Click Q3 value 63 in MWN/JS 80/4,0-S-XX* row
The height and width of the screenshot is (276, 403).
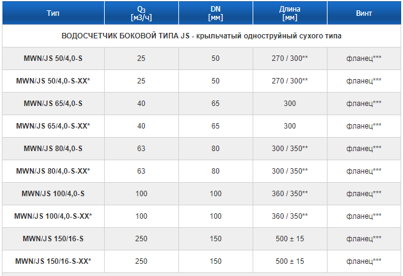[141, 171]
